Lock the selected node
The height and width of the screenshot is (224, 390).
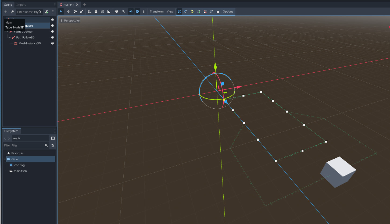click(96, 12)
